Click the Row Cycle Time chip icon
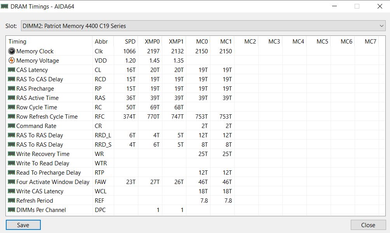 click(11, 107)
